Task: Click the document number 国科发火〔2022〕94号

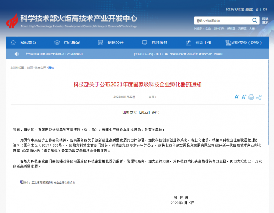Action: 141,112
